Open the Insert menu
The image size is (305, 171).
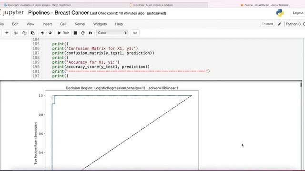(47, 24)
